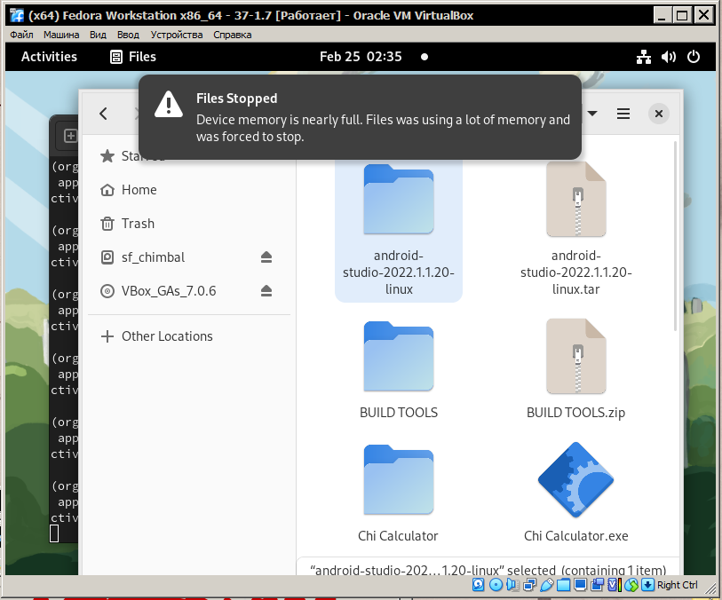Screen dimensions: 722x600
Task: Click the optical drive status icon
Action: pos(496,585)
